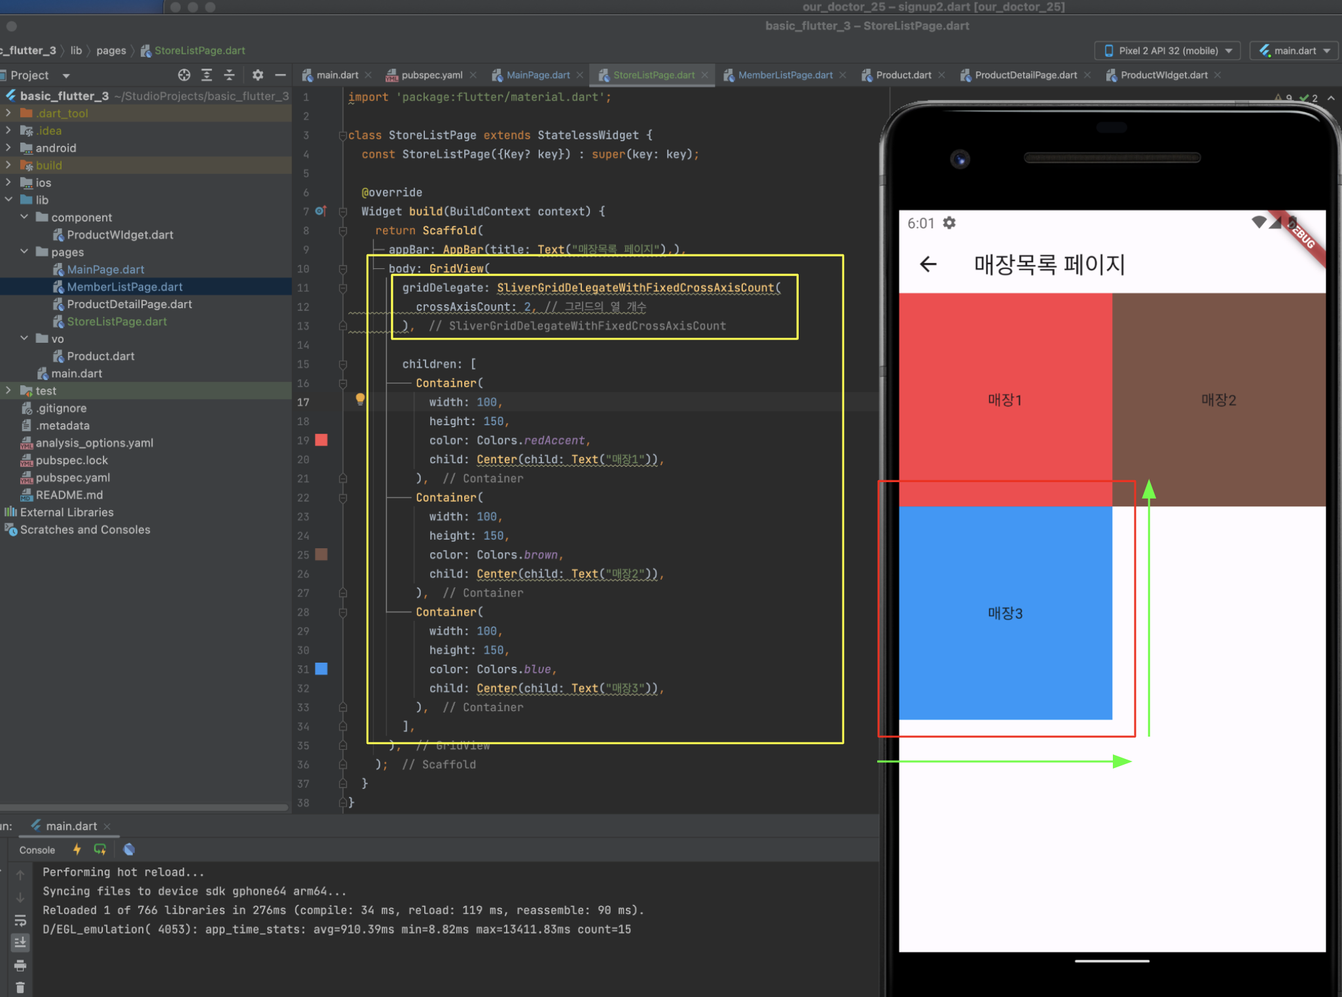This screenshot has height=997, width=1342.
Task: Collapse the lib folder
Action: point(9,200)
